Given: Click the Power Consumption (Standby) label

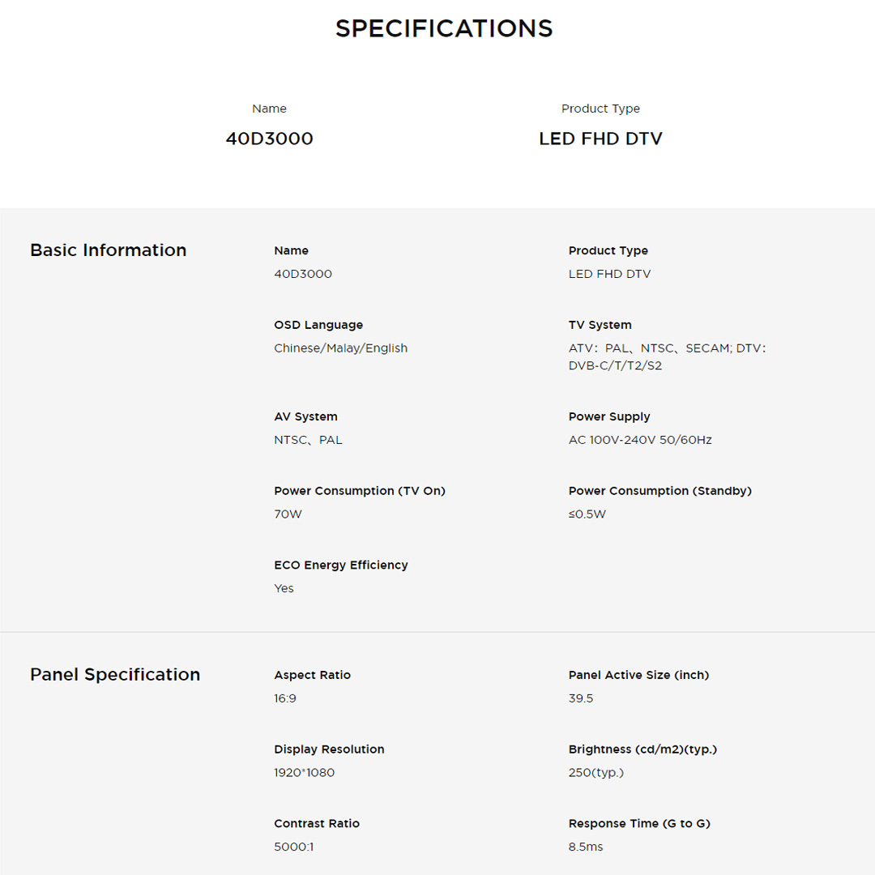Looking at the screenshot, I should click(x=659, y=491).
